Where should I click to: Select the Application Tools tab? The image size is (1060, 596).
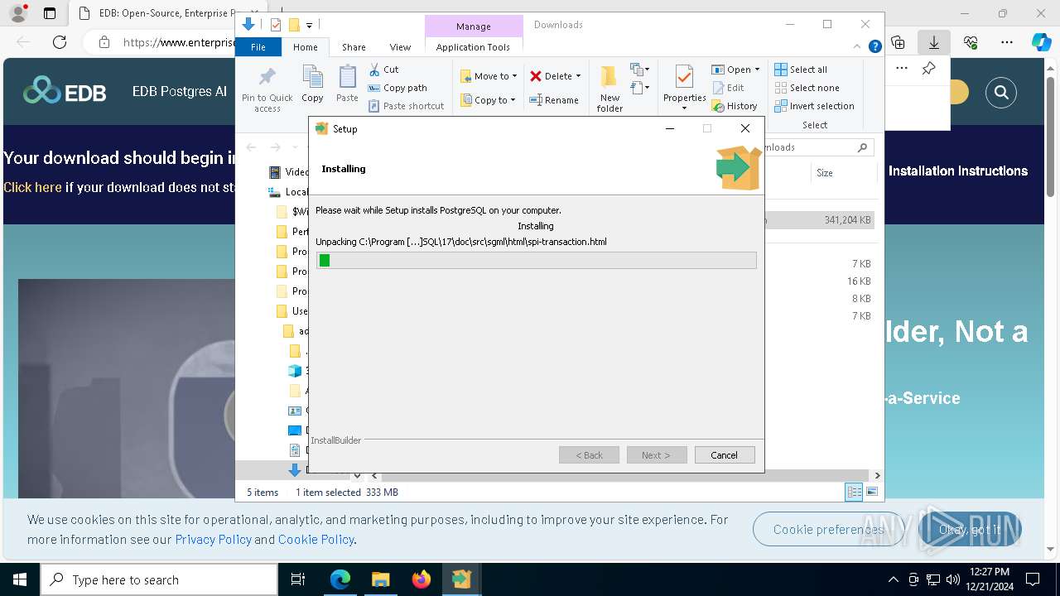pos(473,47)
